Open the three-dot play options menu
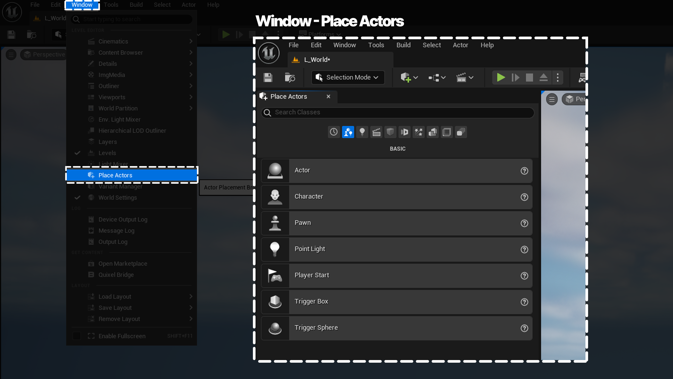 point(558,78)
